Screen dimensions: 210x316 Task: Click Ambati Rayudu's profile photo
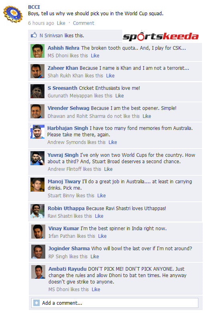coord(38,272)
